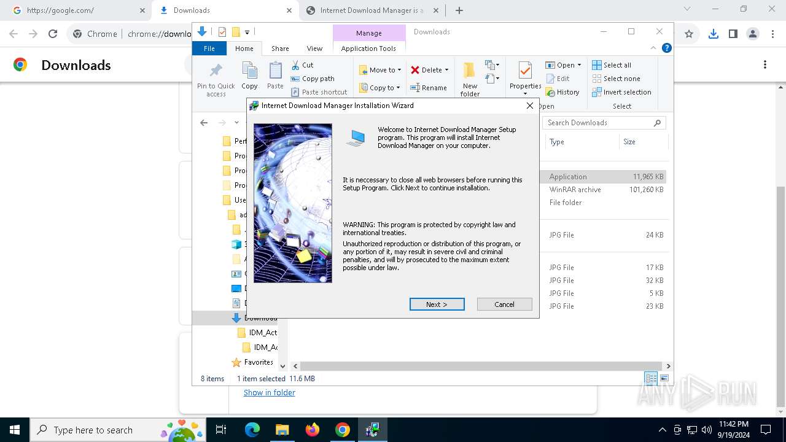Expand the Properties dropdown arrow
786x442 pixels.
(x=525, y=94)
